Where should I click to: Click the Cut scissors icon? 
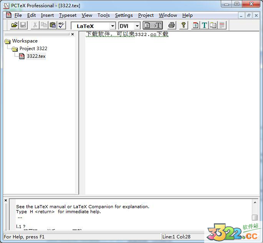(x=35, y=25)
